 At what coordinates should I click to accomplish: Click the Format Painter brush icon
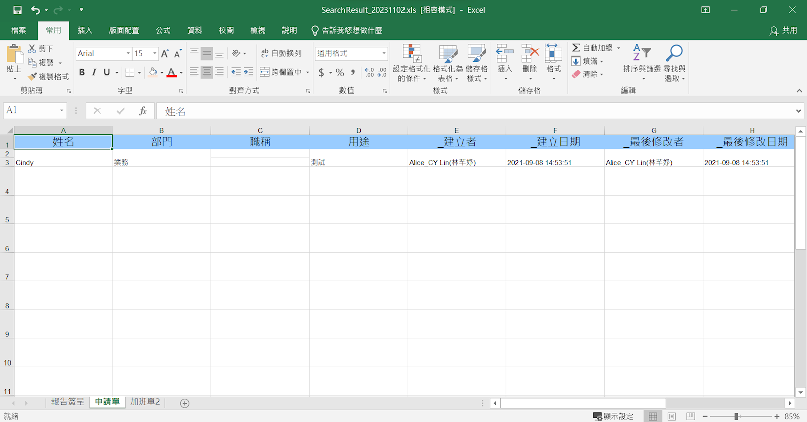click(33, 77)
